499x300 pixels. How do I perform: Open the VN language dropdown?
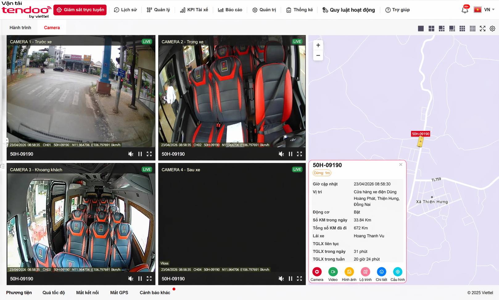[489, 10]
